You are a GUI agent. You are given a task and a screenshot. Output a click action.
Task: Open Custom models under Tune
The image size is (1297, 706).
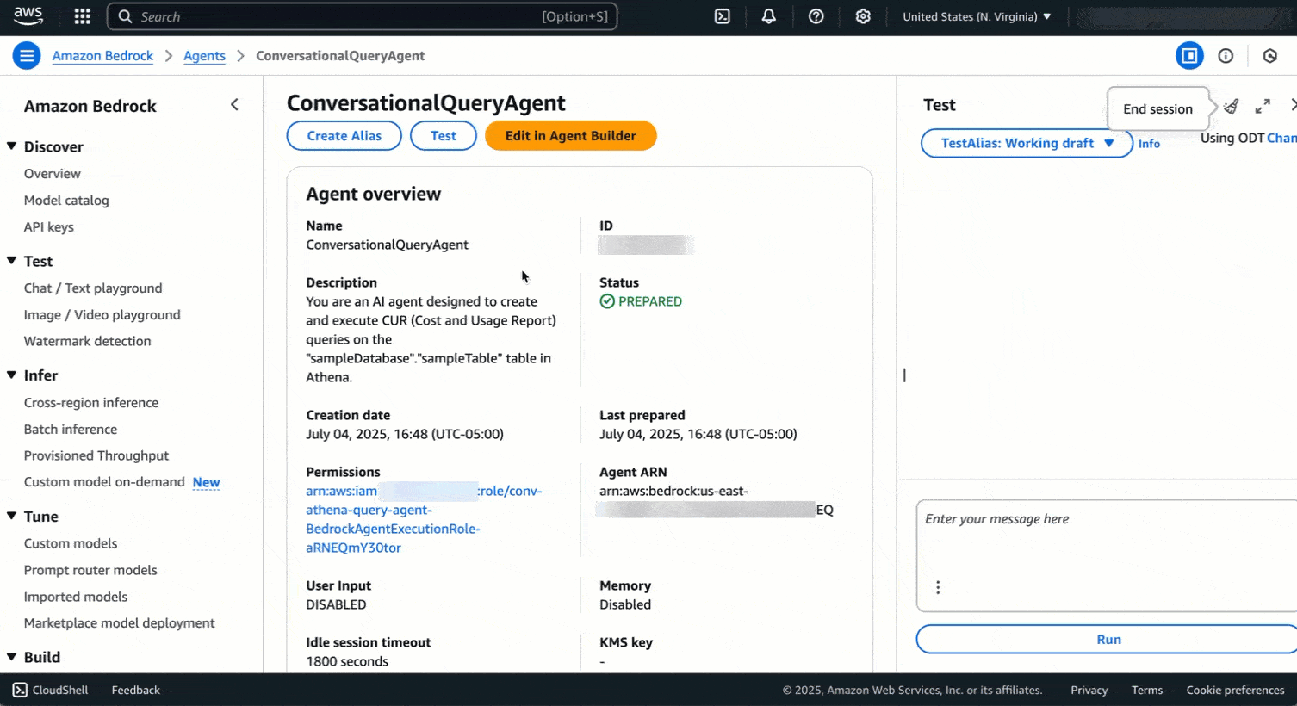point(71,544)
